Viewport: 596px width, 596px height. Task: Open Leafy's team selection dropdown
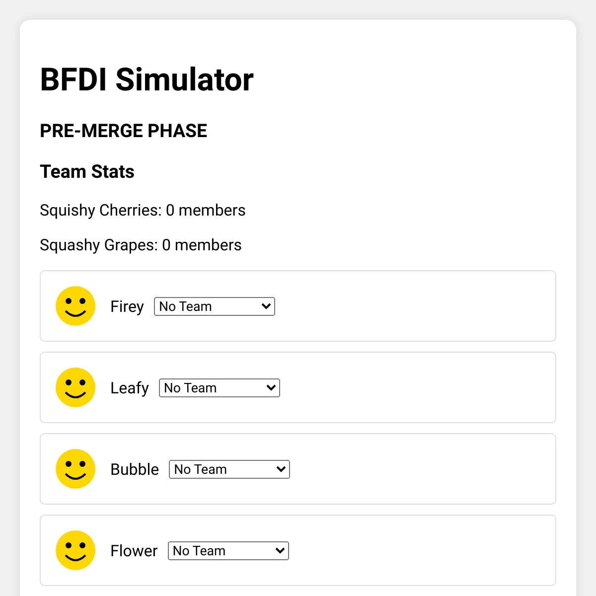coord(219,388)
